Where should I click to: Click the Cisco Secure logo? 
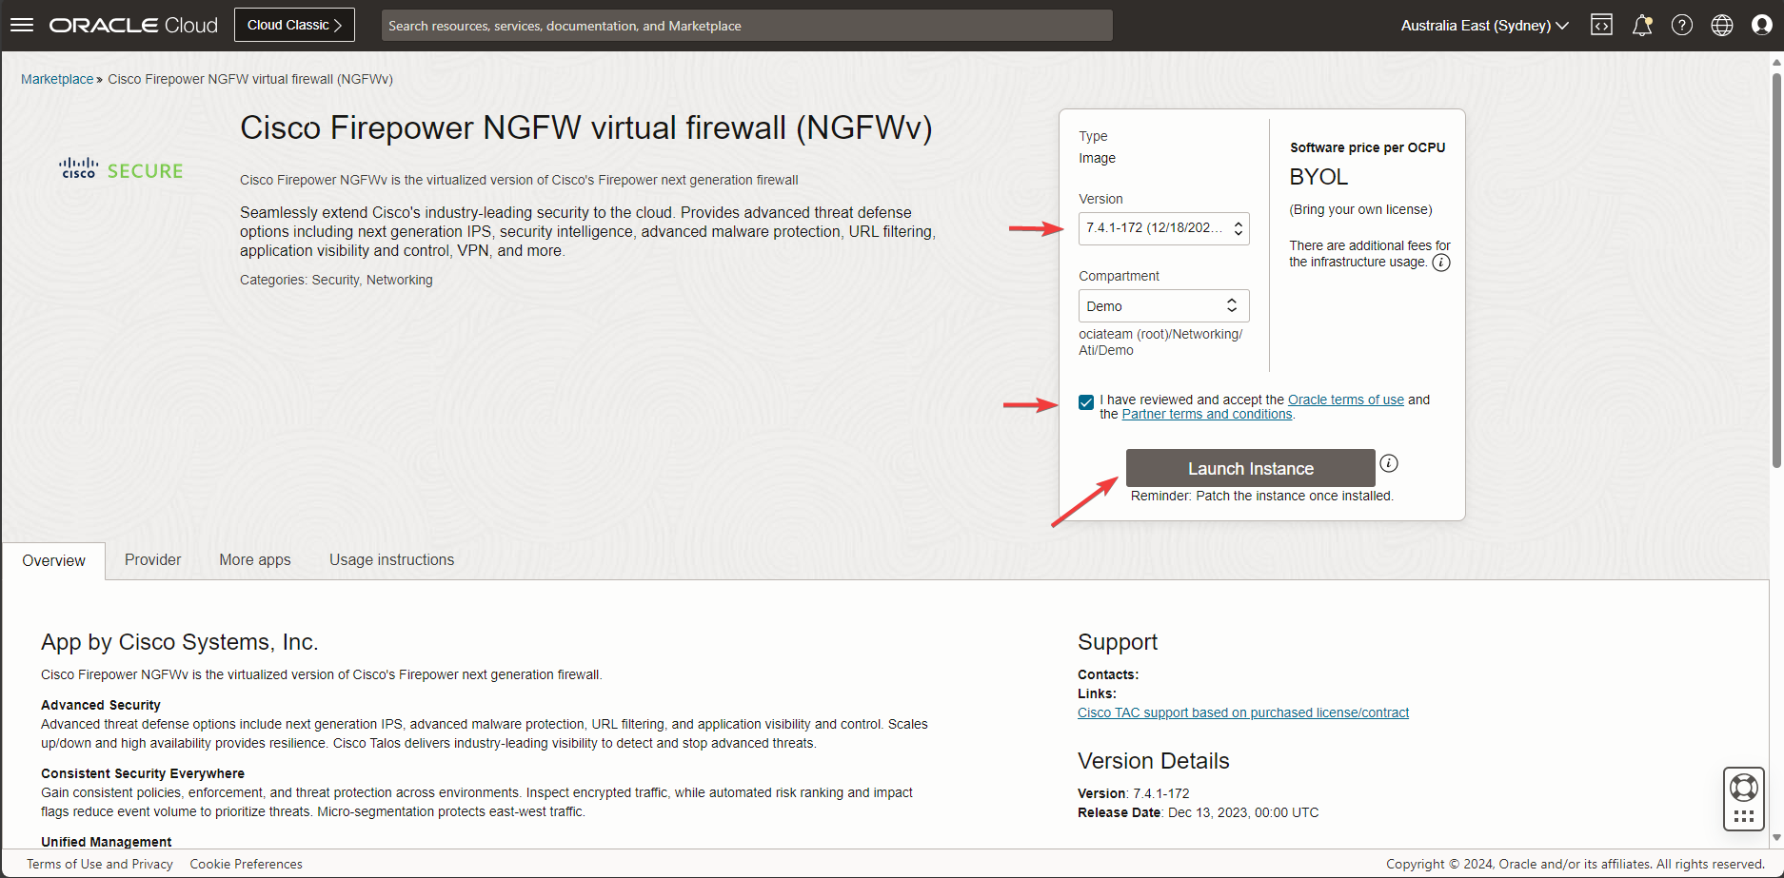121,170
